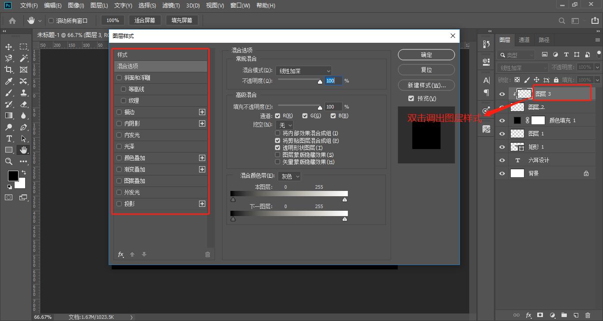603x321 pixels.
Task: Click the 确定 button
Action: click(426, 54)
